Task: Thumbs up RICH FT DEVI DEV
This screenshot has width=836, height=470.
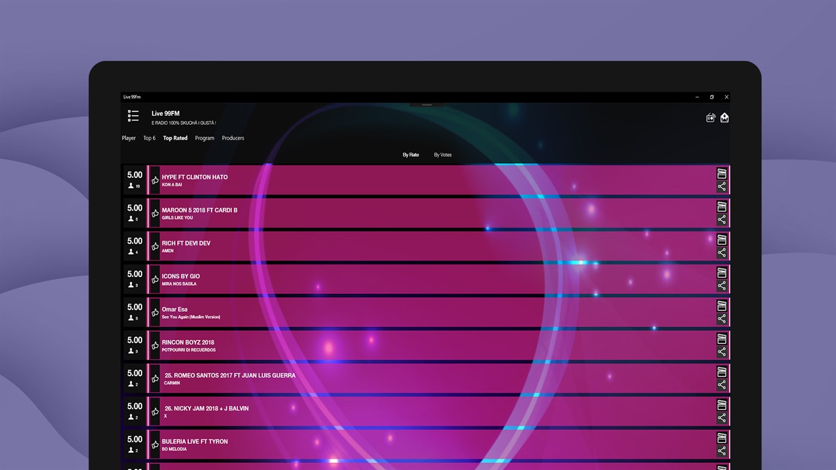Action: 155,247
